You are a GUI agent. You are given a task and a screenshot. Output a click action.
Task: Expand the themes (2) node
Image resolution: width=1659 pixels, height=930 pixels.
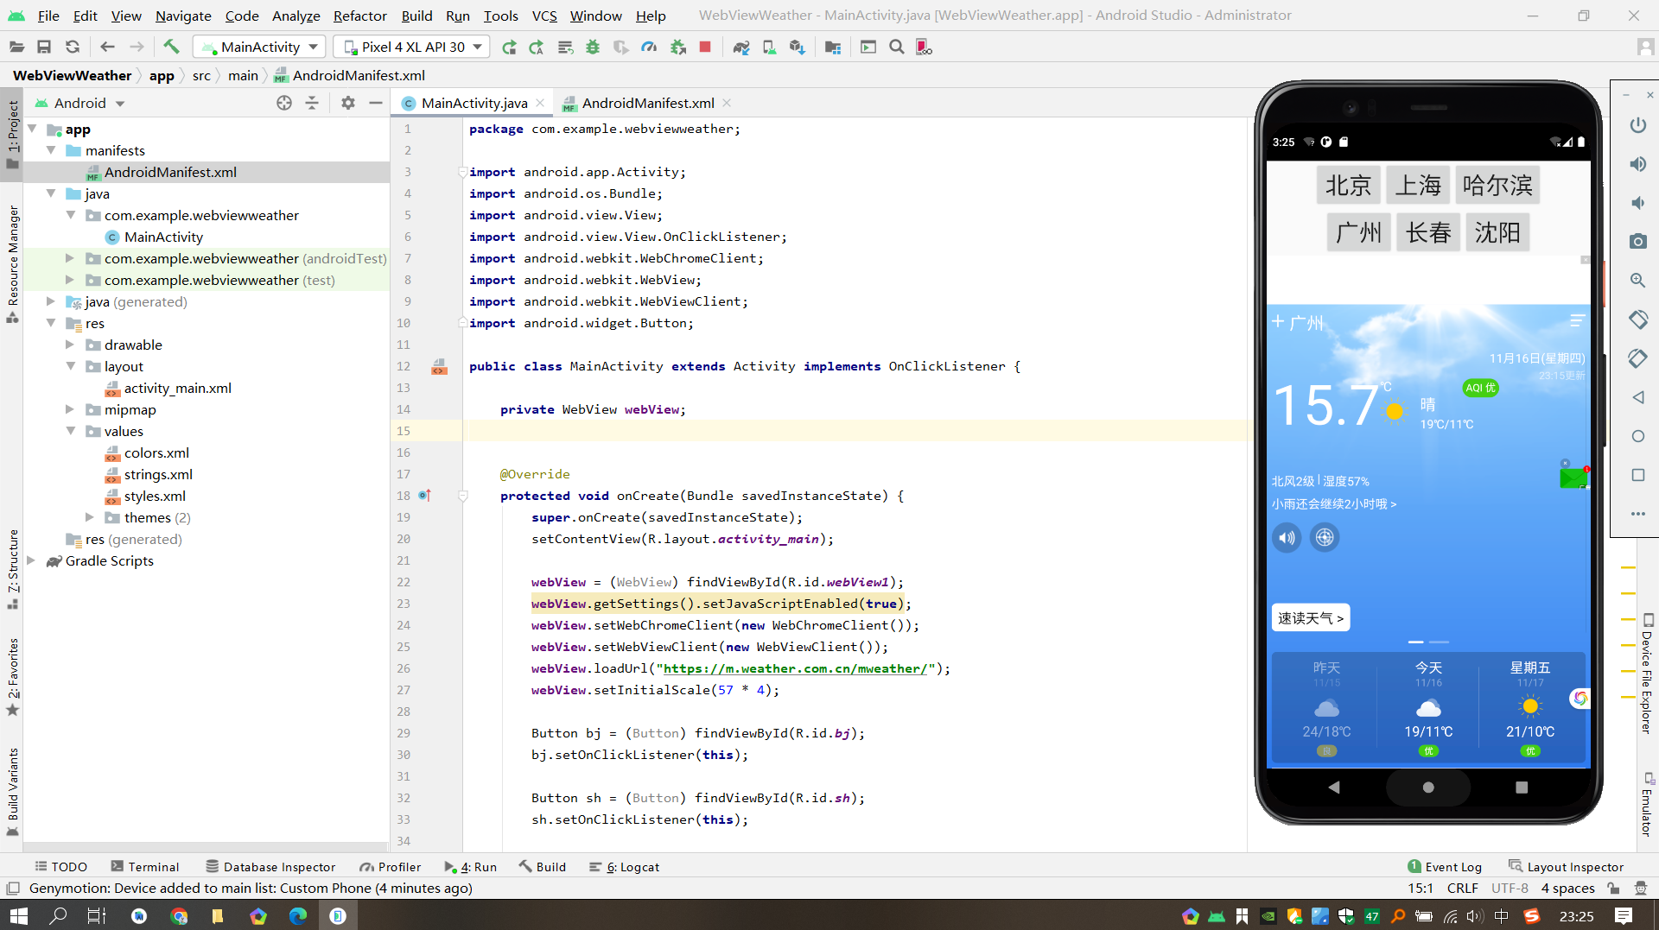point(90,517)
